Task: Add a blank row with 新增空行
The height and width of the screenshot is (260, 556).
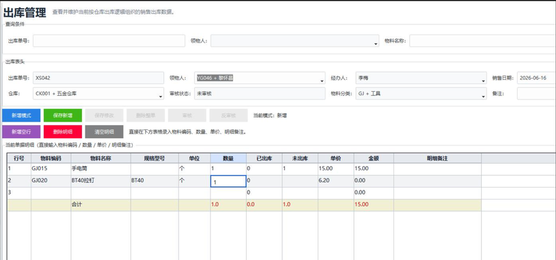Action: click(22, 131)
